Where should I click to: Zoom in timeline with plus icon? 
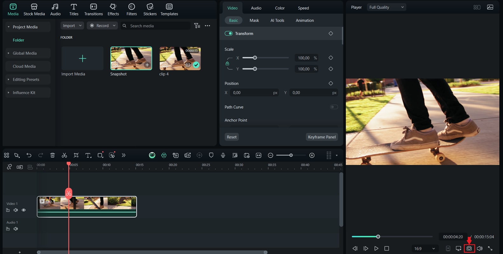[312, 155]
